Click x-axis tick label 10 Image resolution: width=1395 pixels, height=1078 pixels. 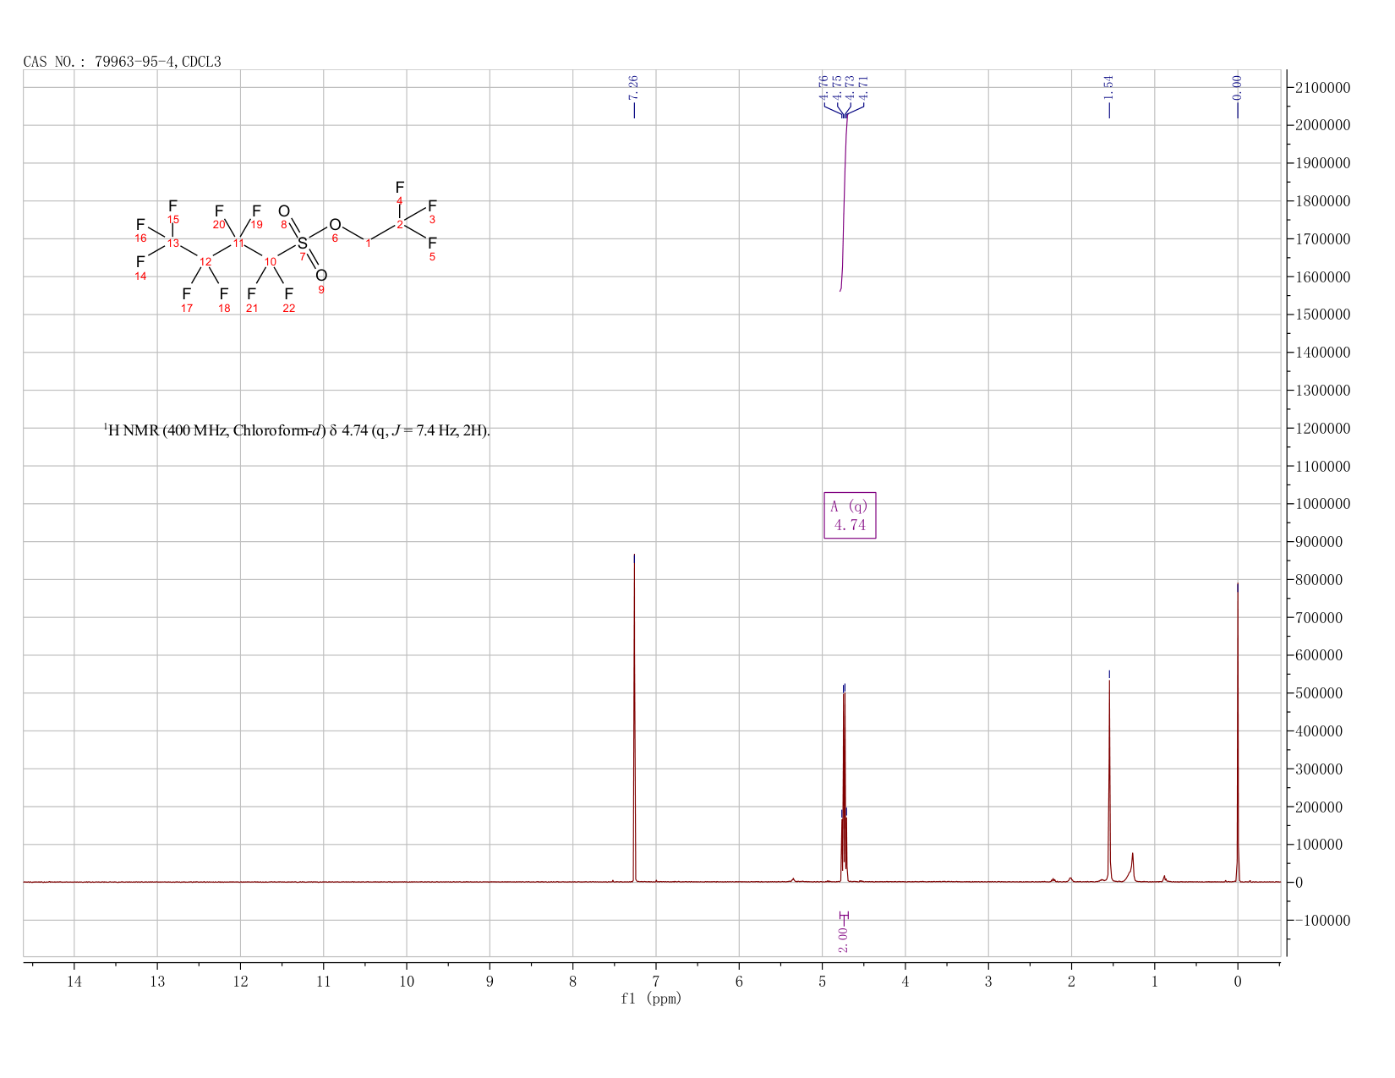coord(407,981)
